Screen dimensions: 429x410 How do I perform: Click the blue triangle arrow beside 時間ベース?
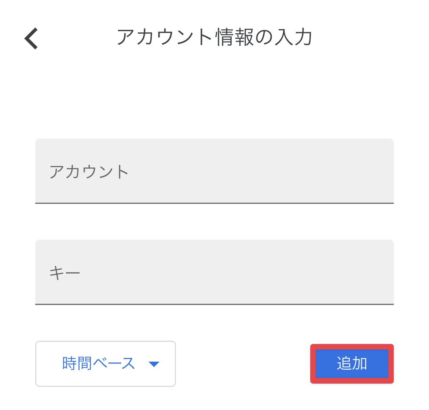tap(154, 364)
